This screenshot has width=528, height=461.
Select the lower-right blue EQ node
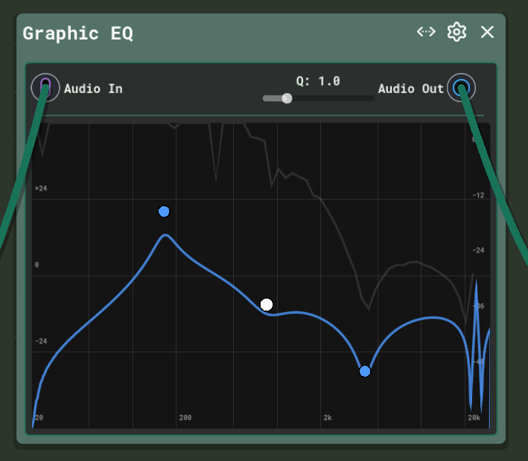[365, 371]
